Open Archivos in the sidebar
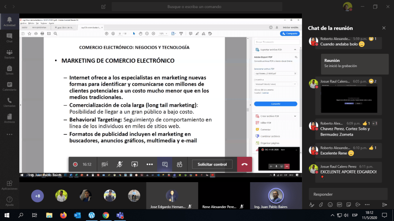This screenshot has height=221, width=394. pos(9,118)
